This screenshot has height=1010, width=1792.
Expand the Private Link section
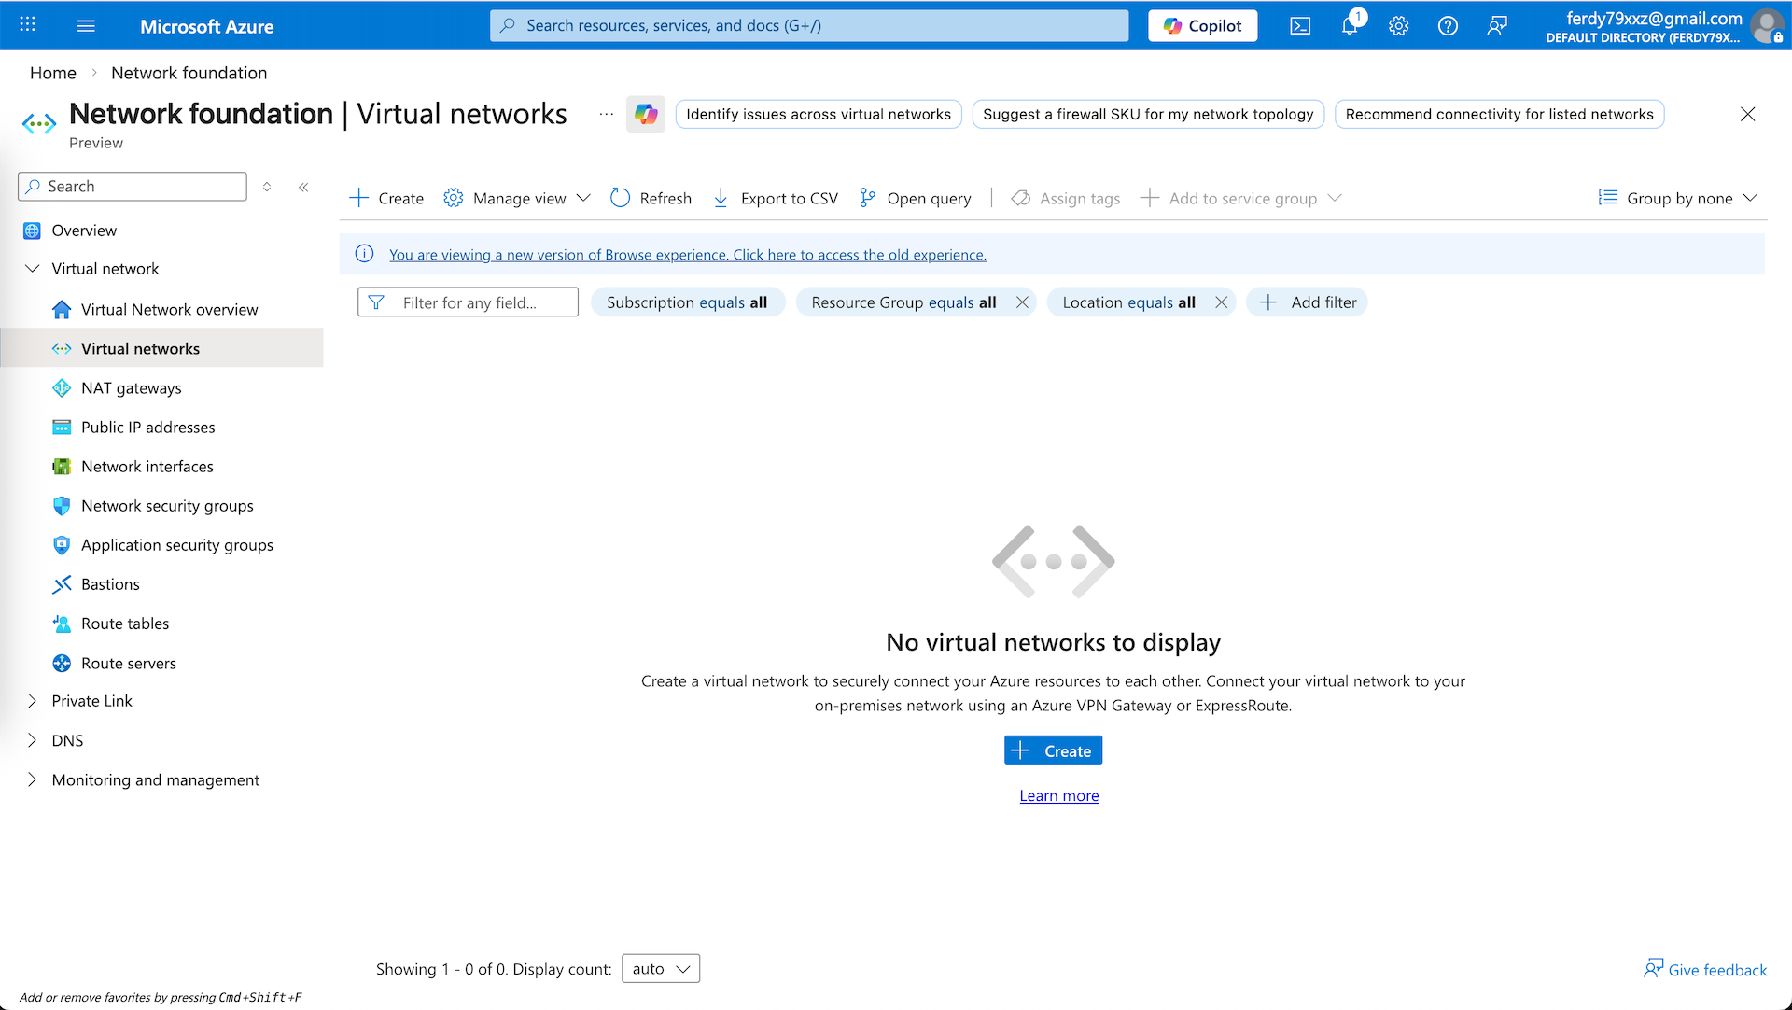[x=33, y=701]
